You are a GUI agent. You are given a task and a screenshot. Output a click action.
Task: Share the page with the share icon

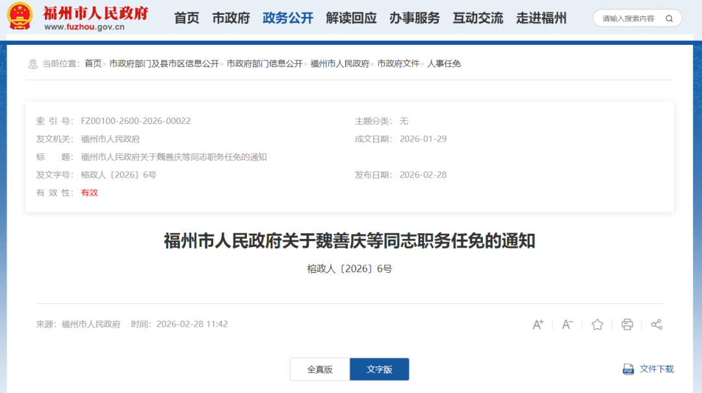tap(656, 324)
